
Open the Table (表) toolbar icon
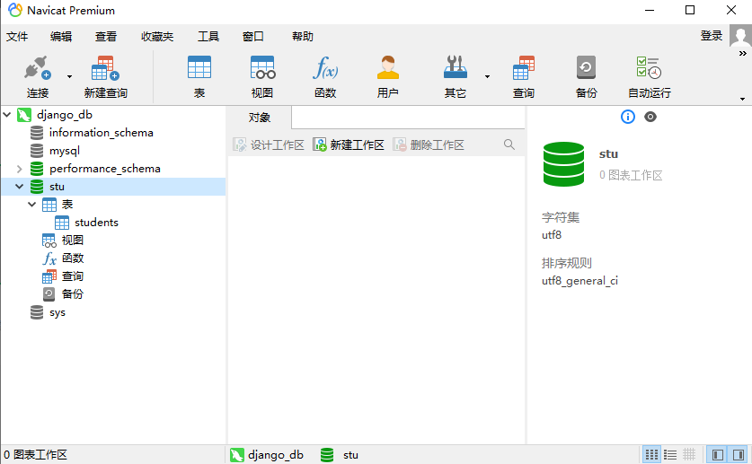pos(199,67)
